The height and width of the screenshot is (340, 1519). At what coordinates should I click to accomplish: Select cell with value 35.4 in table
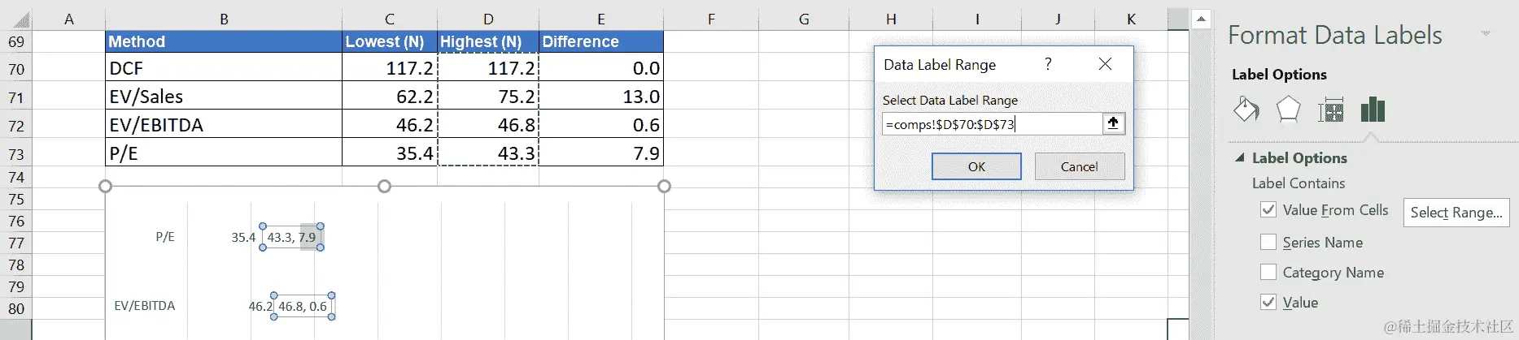pos(390,153)
